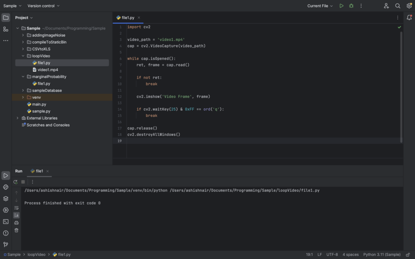Viewport: 415px width, 259px height.
Task: Clear the Run console output
Action: click(x=16, y=230)
